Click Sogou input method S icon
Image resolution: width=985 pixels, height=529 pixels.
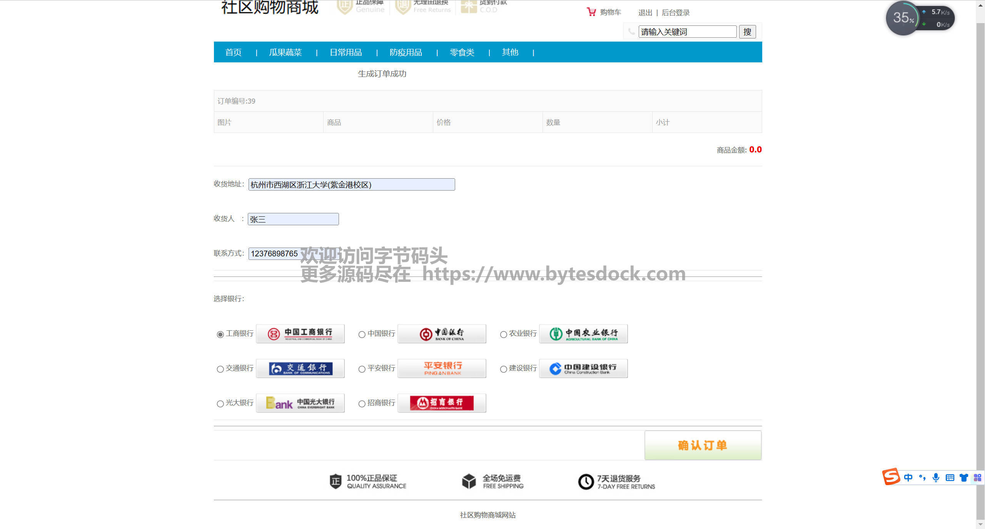[x=891, y=477]
